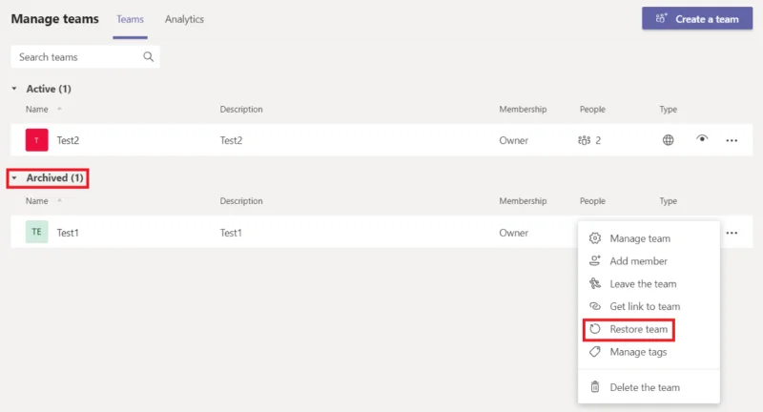Viewport: 763px width, 412px height.
Task: Click Type header in Active section
Action: 669,109
